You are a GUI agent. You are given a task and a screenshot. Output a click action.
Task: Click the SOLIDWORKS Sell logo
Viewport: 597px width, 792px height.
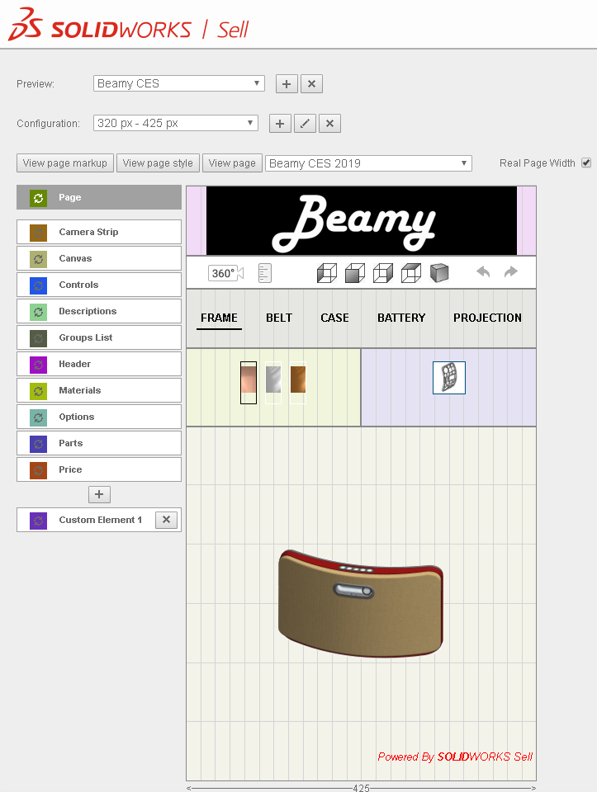click(x=128, y=26)
